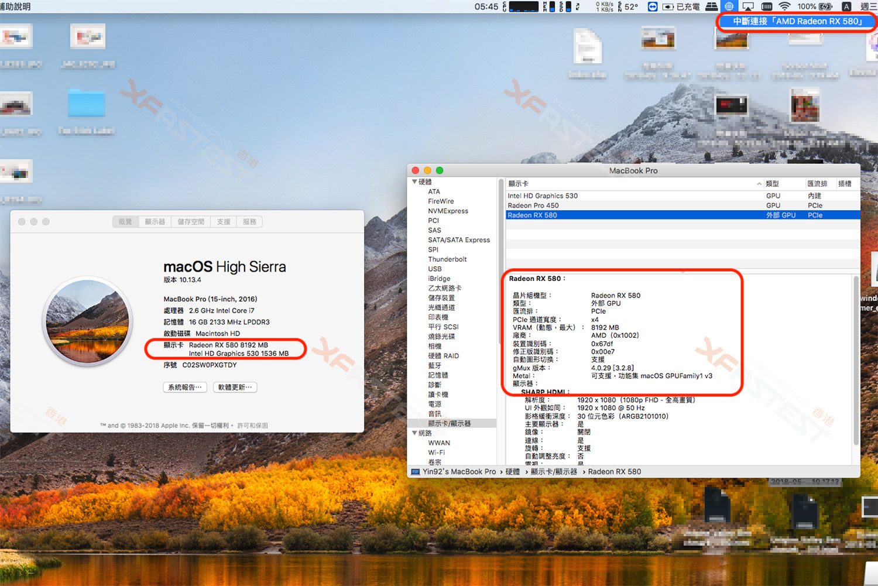This screenshot has width=878, height=586.
Task: Switch to the 儲存空間 tab
Action: (191, 222)
